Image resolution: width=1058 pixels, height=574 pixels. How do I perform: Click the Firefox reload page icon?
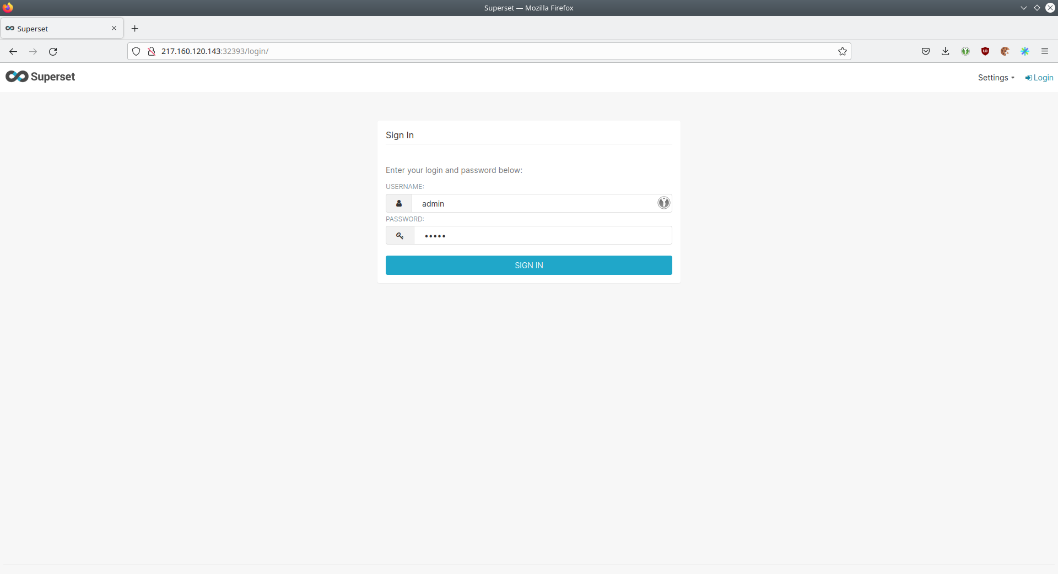pyautogui.click(x=53, y=52)
